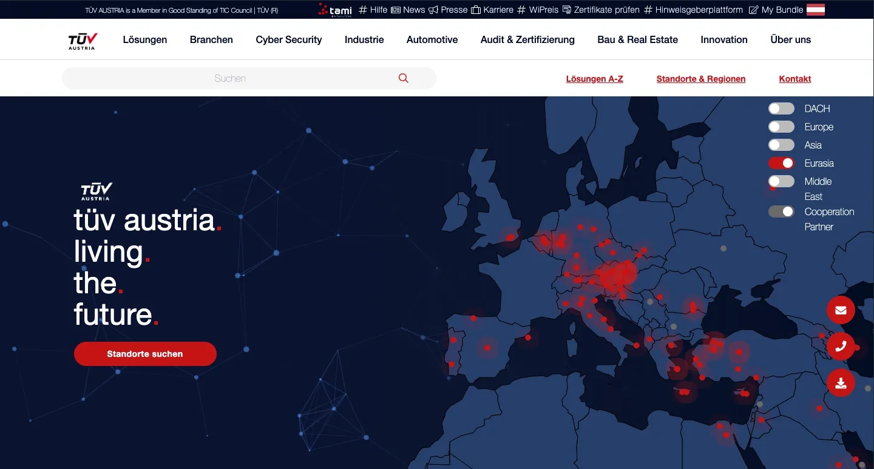This screenshot has width=874, height=469.
Task: Click the Austrian flag language icon
Action: click(815, 10)
